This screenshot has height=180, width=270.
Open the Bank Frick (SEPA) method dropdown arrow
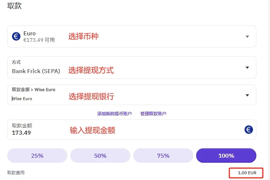coord(247,68)
